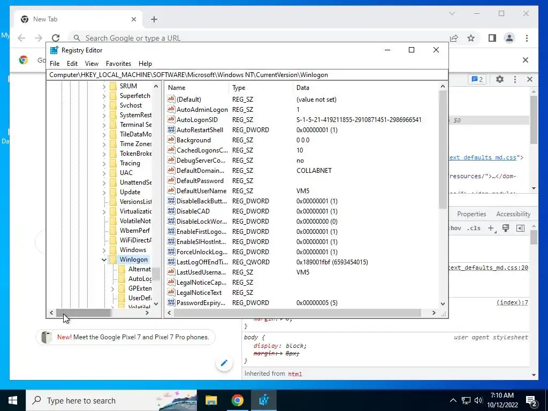Screen dimensions: 548x411
Task: Expand the SRUM tree node
Action: [104, 86]
